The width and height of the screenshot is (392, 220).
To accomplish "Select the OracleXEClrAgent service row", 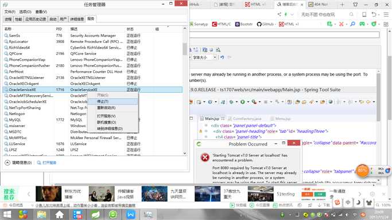I will tap(92, 84).
